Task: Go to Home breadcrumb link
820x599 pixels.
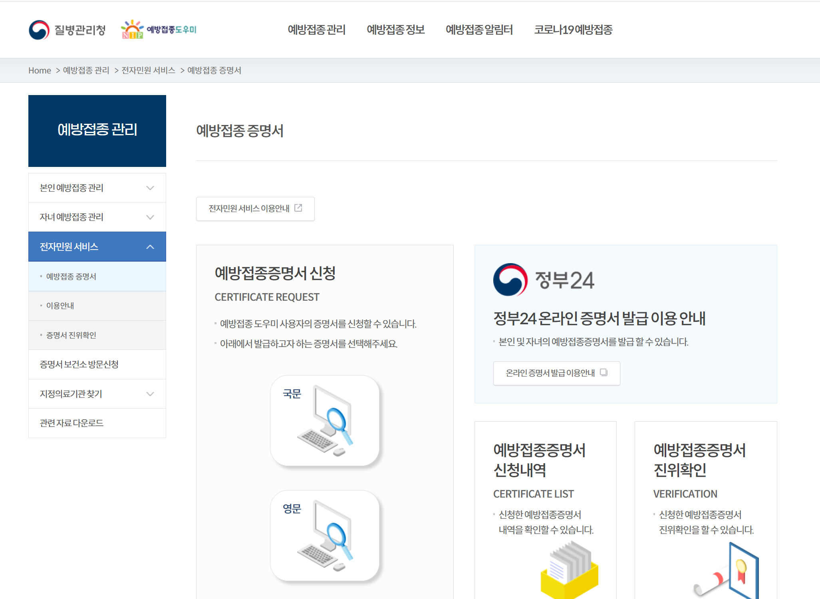Action: click(40, 71)
